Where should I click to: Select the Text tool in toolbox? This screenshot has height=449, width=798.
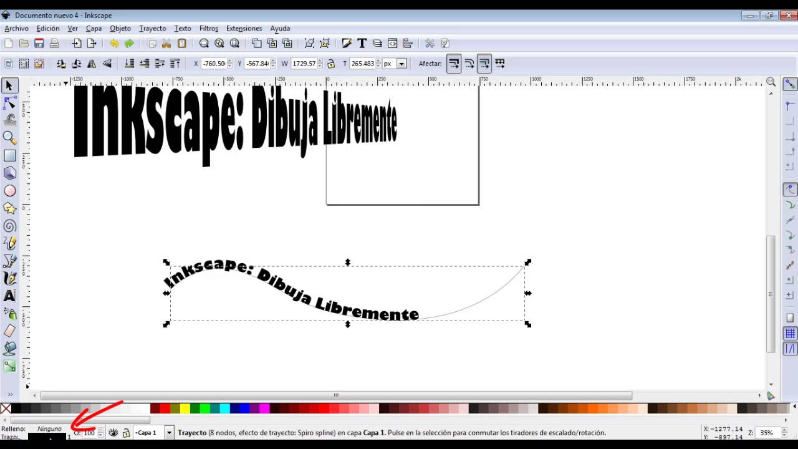[x=9, y=296]
